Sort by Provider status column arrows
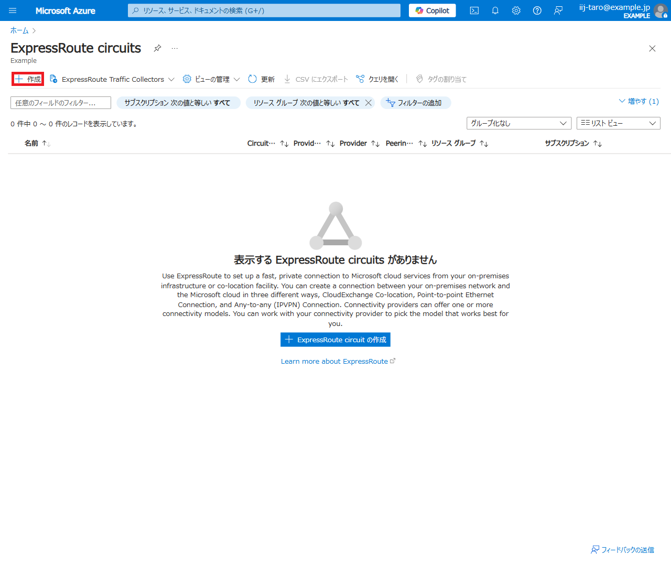Image resolution: width=671 pixels, height=566 pixels. point(330,143)
